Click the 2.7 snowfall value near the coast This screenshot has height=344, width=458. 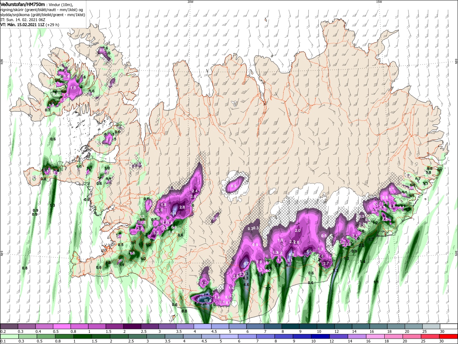point(326,263)
